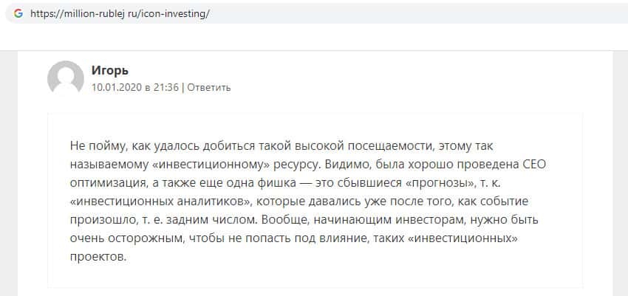Focus the address bar URL field
Viewport: 628px width, 296px height.
[x=296, y=13]
